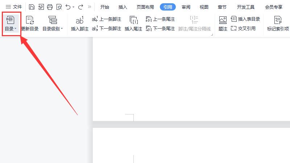Open the 页面布局 tab

pos(145,7)
